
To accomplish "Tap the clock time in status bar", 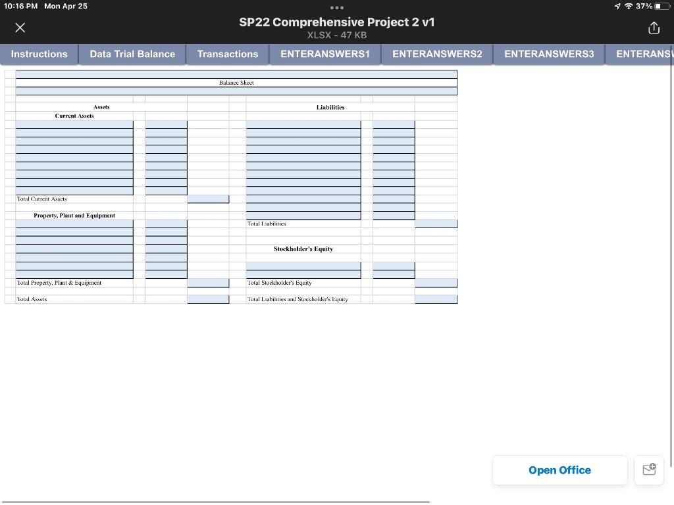I will (x=20, y=6).
